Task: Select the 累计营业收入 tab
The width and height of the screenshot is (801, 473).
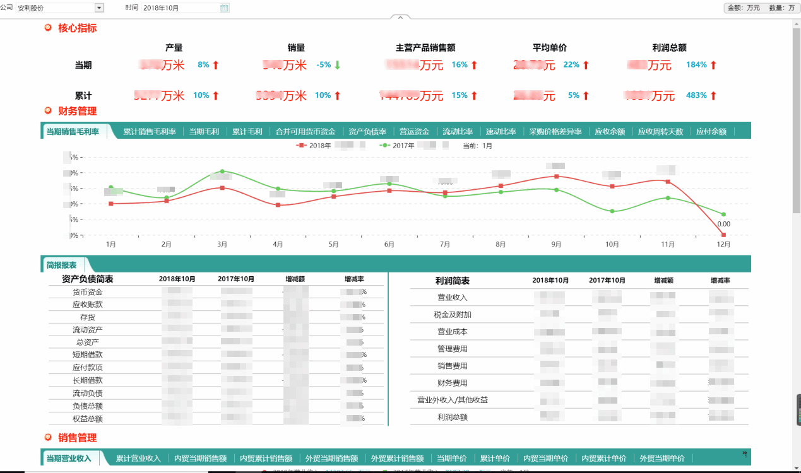Action: point(138,458)
